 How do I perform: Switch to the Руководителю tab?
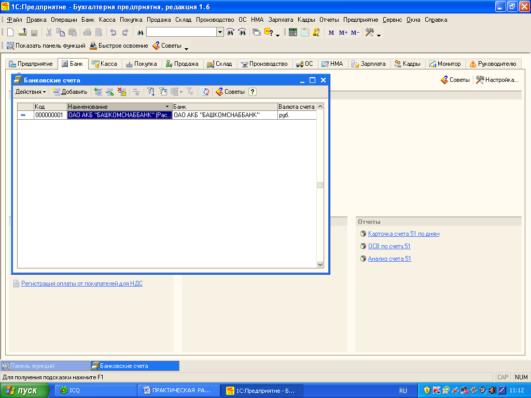pyautogui.click(x=493, y=64)
